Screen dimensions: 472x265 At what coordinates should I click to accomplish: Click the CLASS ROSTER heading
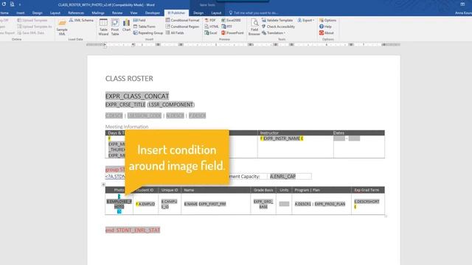(x=129, y=79)
